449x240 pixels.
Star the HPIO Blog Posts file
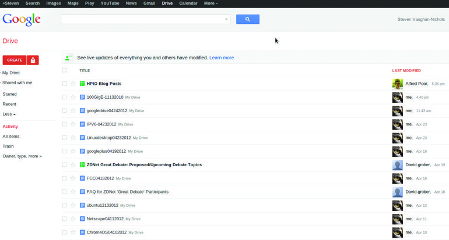point(73,84)
